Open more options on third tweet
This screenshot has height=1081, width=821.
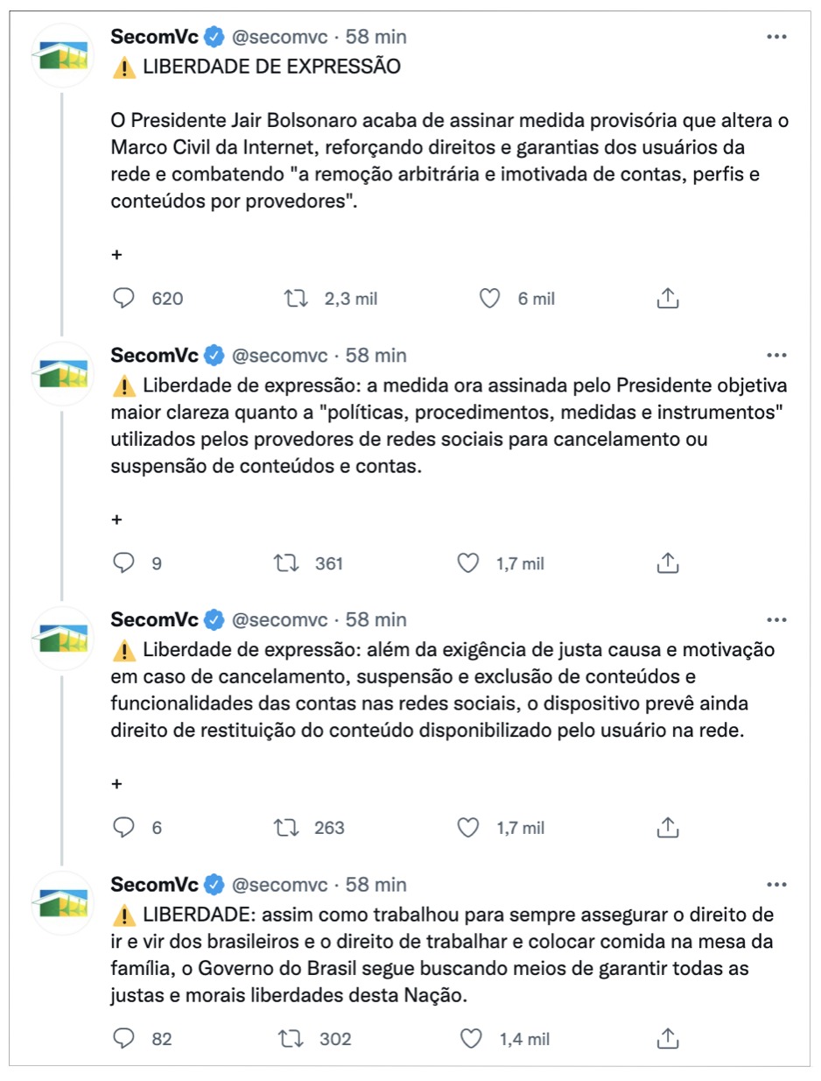pyautogui.click(x=776, y=619)
